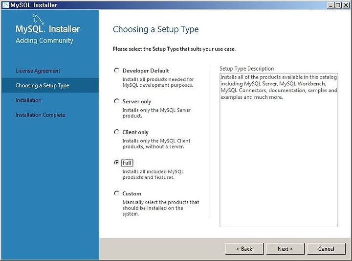This screenshot has width=352, height=261.
Task: Click the 'Adding Community' subtitle
Action: click(x=44, y=41)
